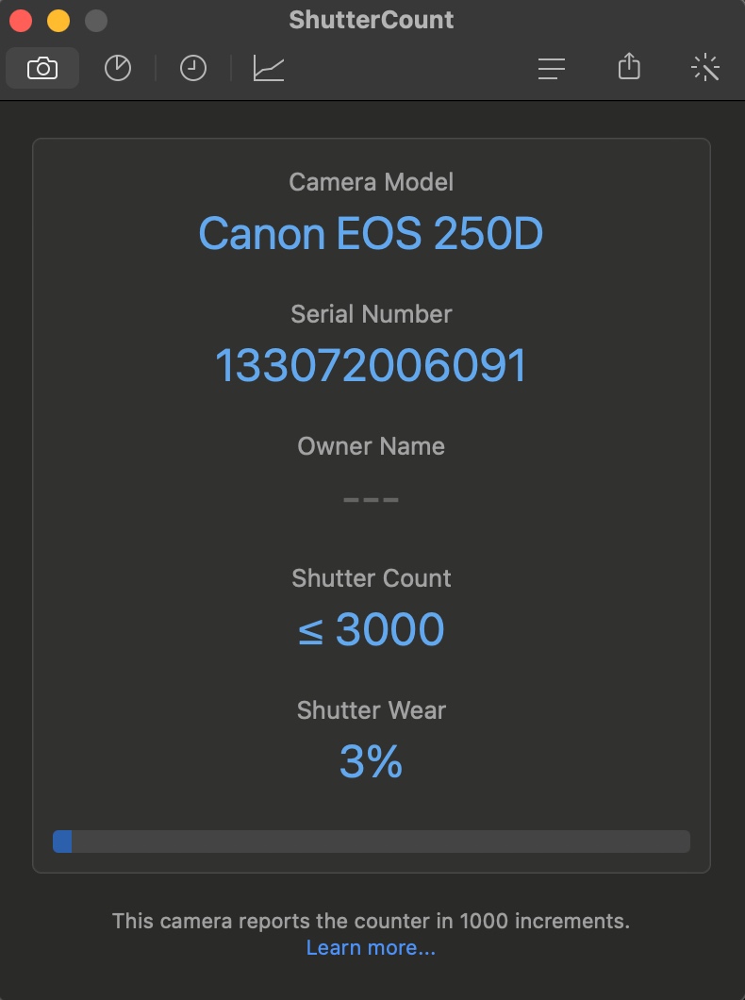Viewport: 745px width, 1000px height.
Task: Click the shutter wear progress bar
Action: point(371,842)
